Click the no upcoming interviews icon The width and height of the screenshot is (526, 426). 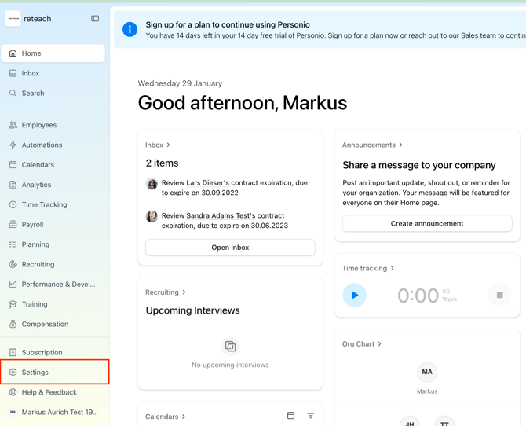coord(230,346)
